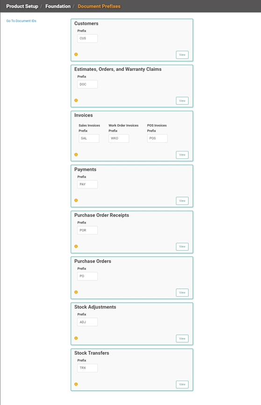Show info for the Payments section
This screenshot has height=405, width=261.
pos(76,200)
